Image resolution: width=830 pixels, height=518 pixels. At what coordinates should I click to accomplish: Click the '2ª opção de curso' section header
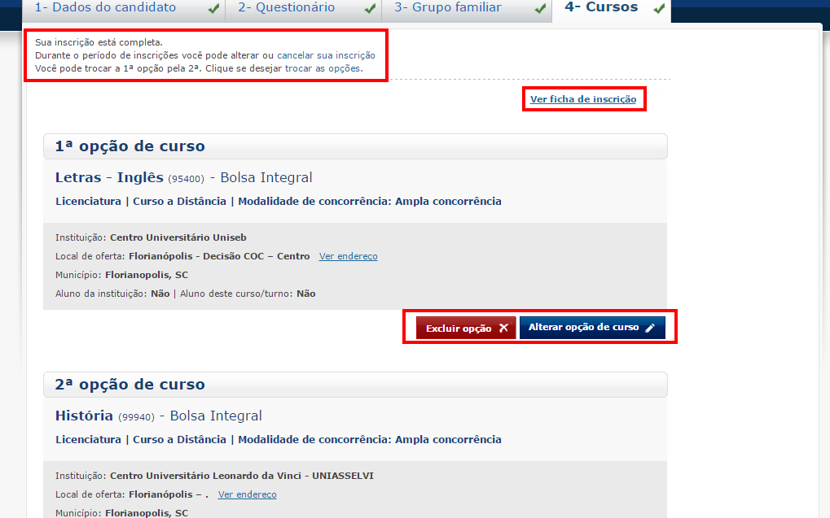pos(355,384)
